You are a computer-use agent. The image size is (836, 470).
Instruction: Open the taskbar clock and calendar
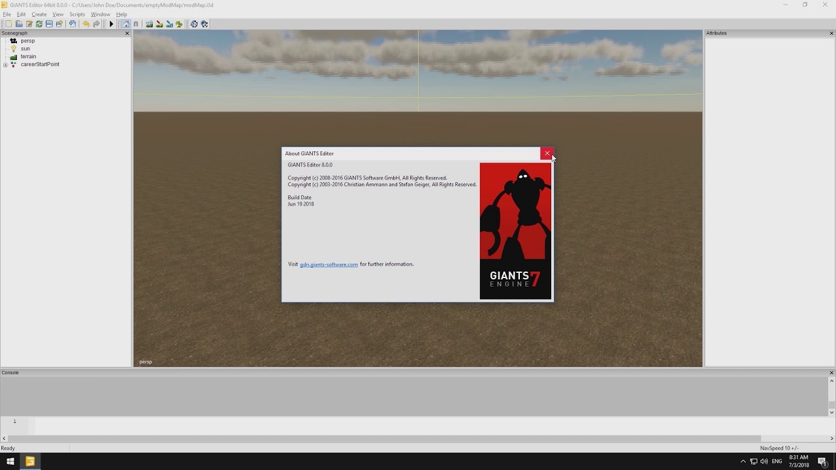coord(798,462)
